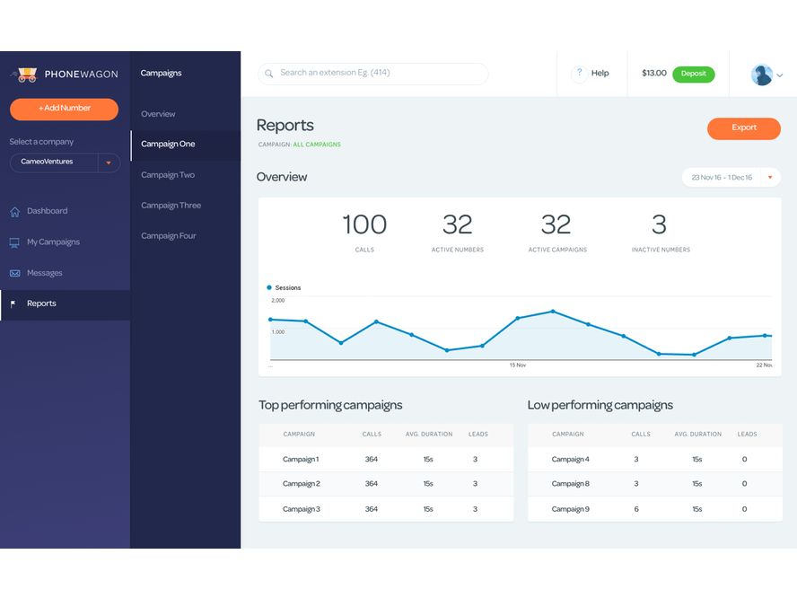Image resolution: width=797 pixels, height=598 pixels.
Task: Click the orange Export button
Action: 744,128
